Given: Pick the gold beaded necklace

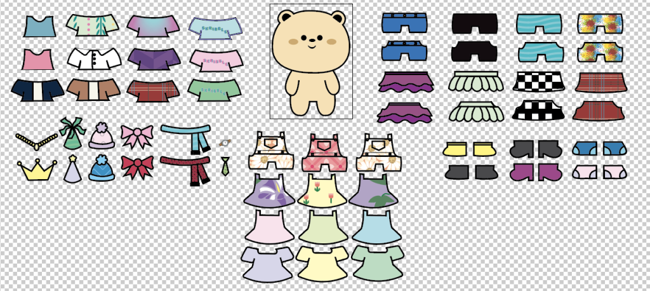Looking at the screenshot, I should click(32, 140).
